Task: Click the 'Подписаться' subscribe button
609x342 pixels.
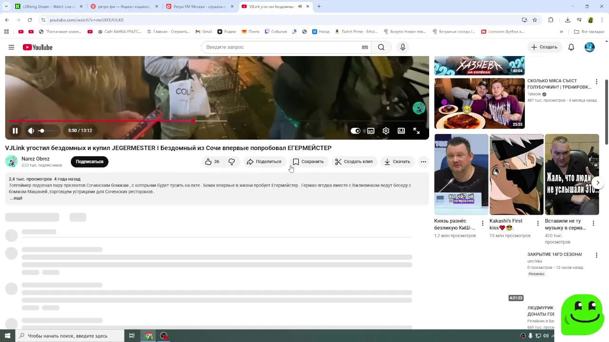Action: 89,161
